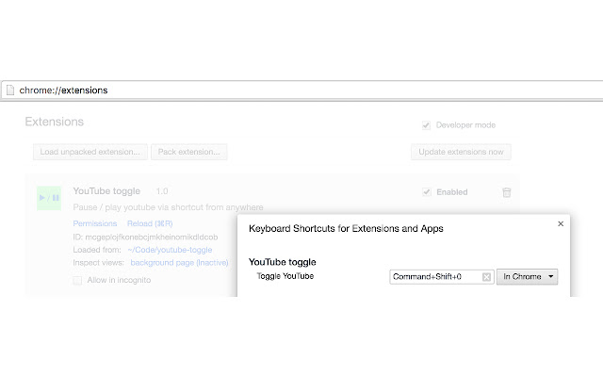Click Load unpacked extension button
Image resolution: width=603 pixels, height=377 pixels.
[x=90, y=152]
